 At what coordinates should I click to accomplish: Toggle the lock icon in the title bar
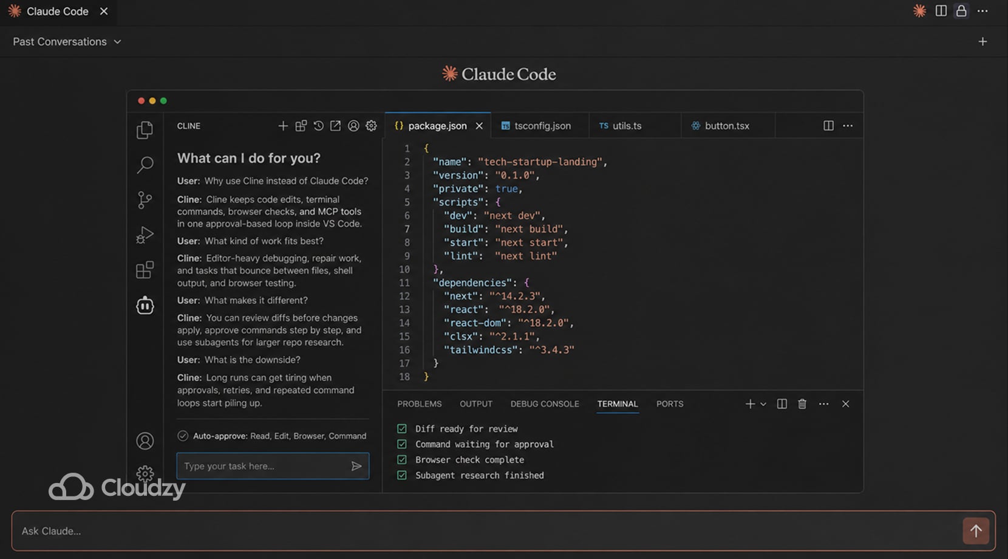[961, 11]
